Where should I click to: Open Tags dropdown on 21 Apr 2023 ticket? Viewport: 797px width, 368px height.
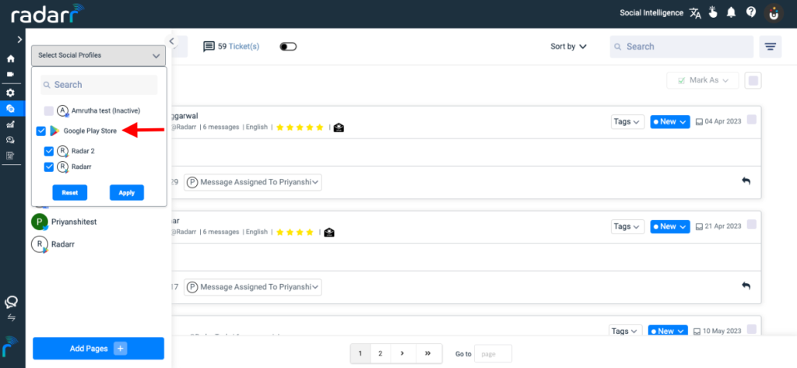628,226
